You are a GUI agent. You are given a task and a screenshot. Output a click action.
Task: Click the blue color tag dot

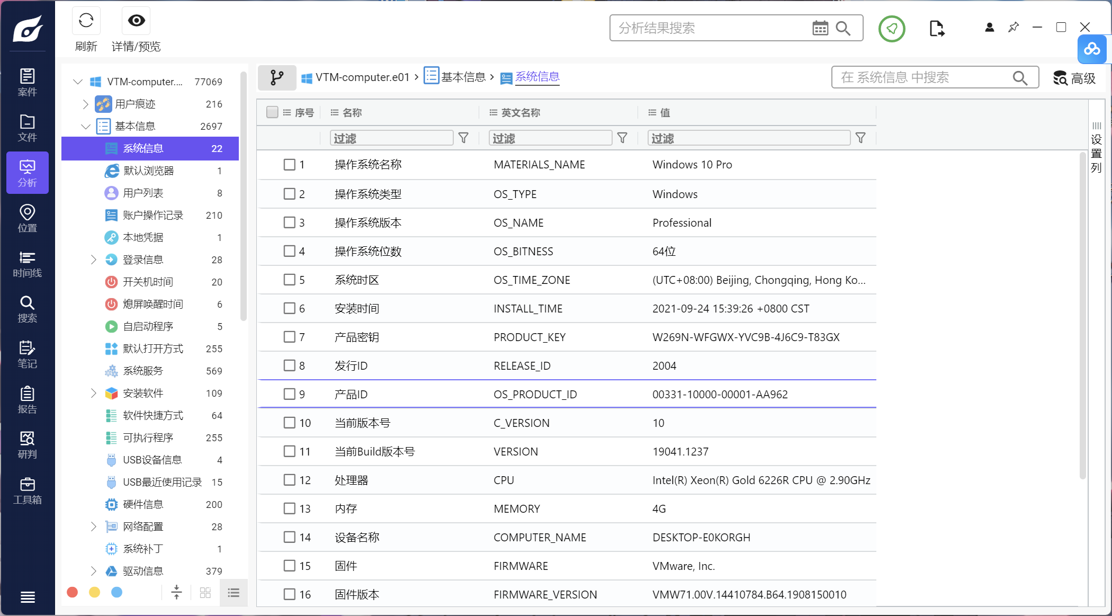pyautogui.click(x=117, y=592)
